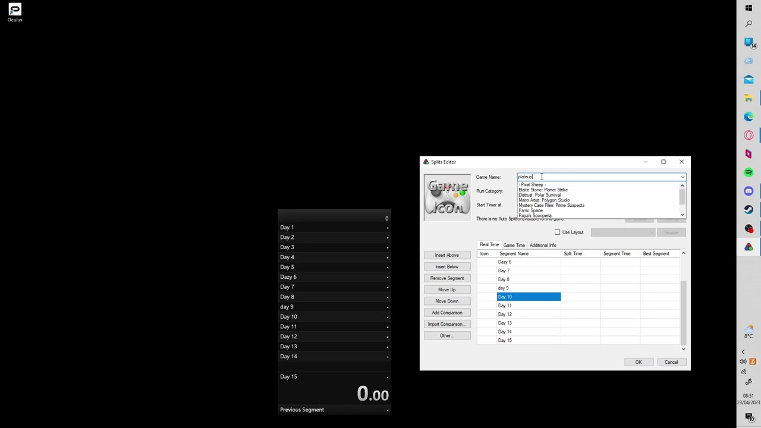Click the Game Icon image placeholder
Viewport: 761px width, 428px height.
point(447,198)
